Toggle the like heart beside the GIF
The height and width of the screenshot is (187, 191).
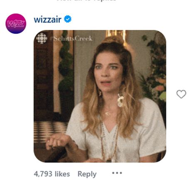pyautogui.click(x=181, y=94)
